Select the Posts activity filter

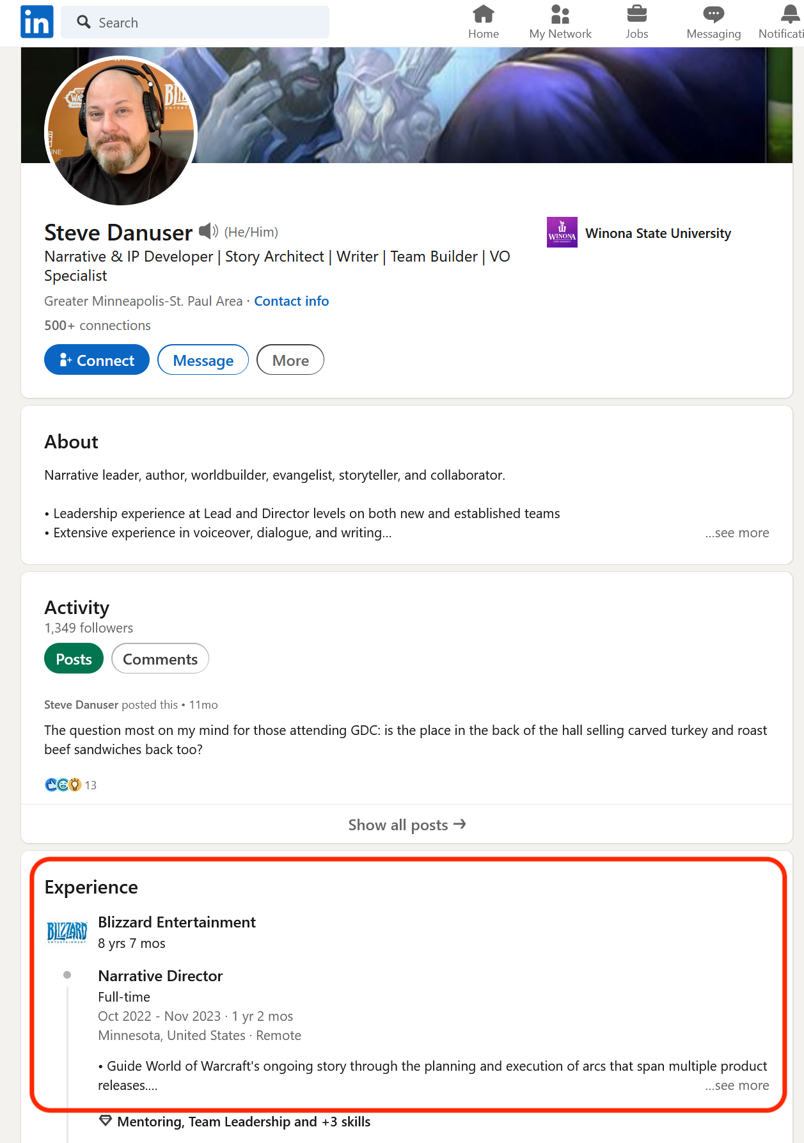[x=74, y=659]
